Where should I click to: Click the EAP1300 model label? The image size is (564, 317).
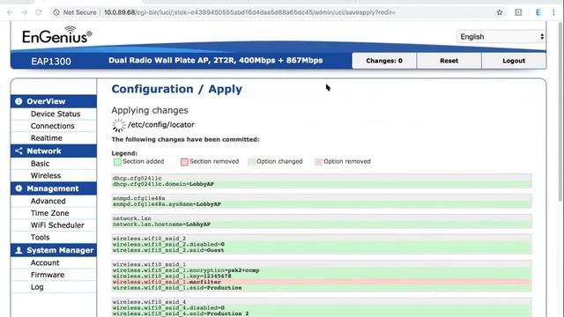click(x=51, y=61)
